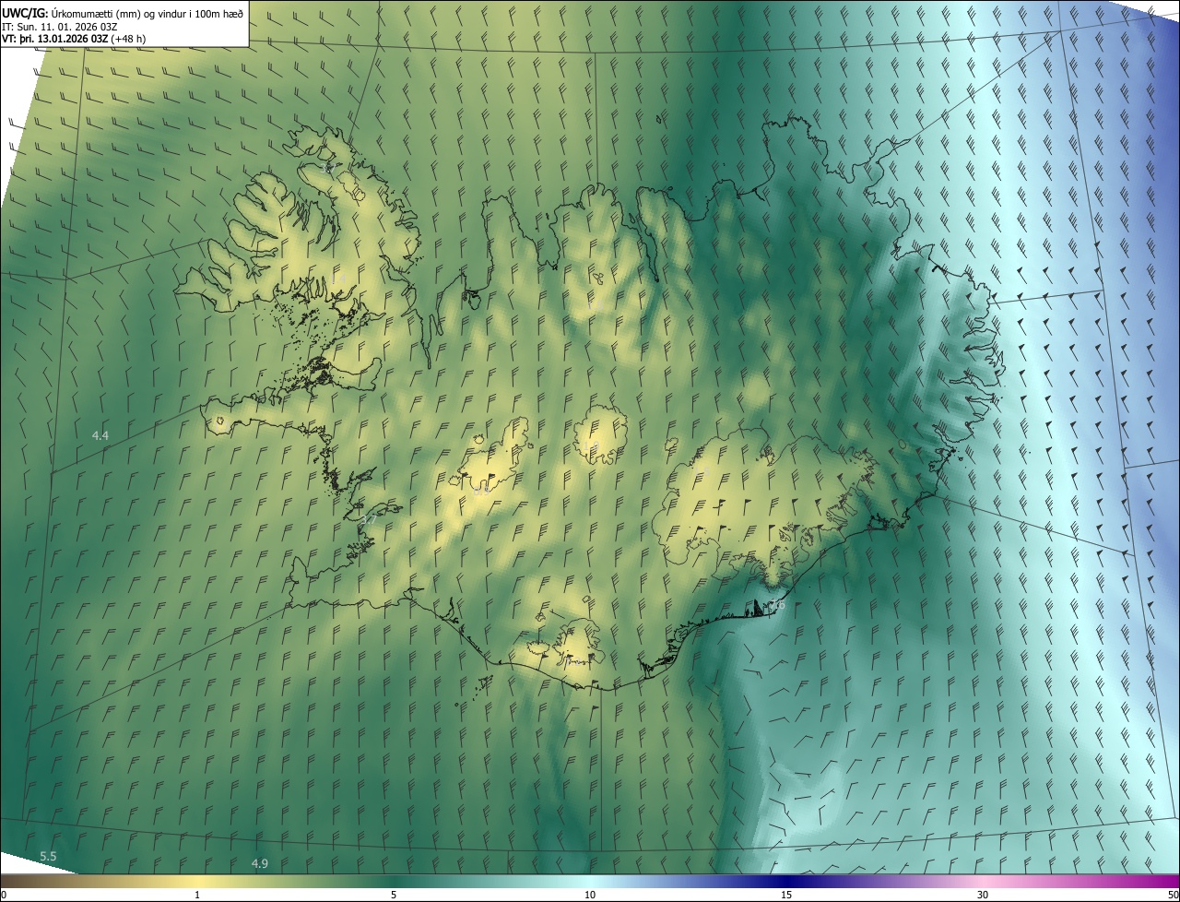1180x902 pixels.
Task: Click the '1.0' value label on the central glacier
Action: tap(591, 446)
